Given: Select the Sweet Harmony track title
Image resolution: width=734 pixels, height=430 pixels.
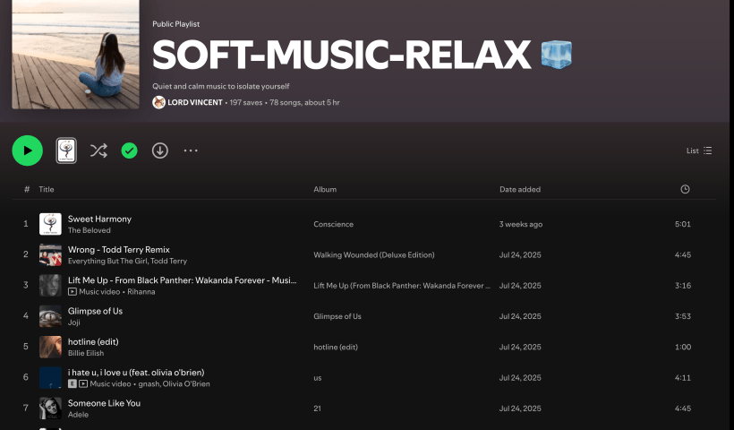Looking at the screenshot, I should pos(99,219).
